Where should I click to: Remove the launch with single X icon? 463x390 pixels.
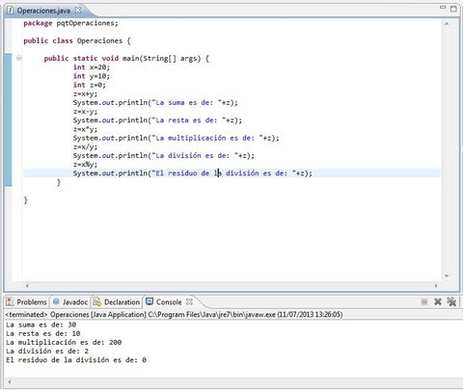[438, 301]
